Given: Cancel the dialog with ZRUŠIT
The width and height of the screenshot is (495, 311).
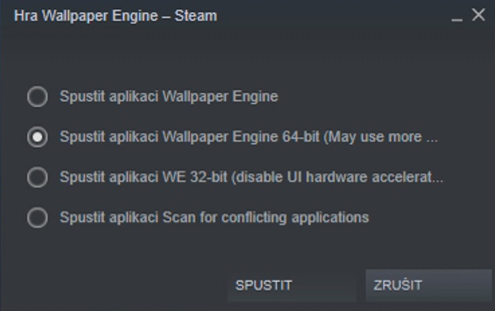Looking at the screenshot, I should tap(428, 285).
